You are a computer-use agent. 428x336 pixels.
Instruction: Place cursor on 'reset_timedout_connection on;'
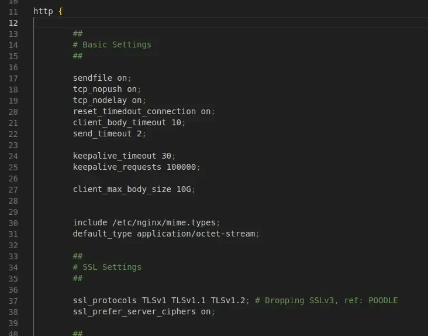(x=144, y=112)
